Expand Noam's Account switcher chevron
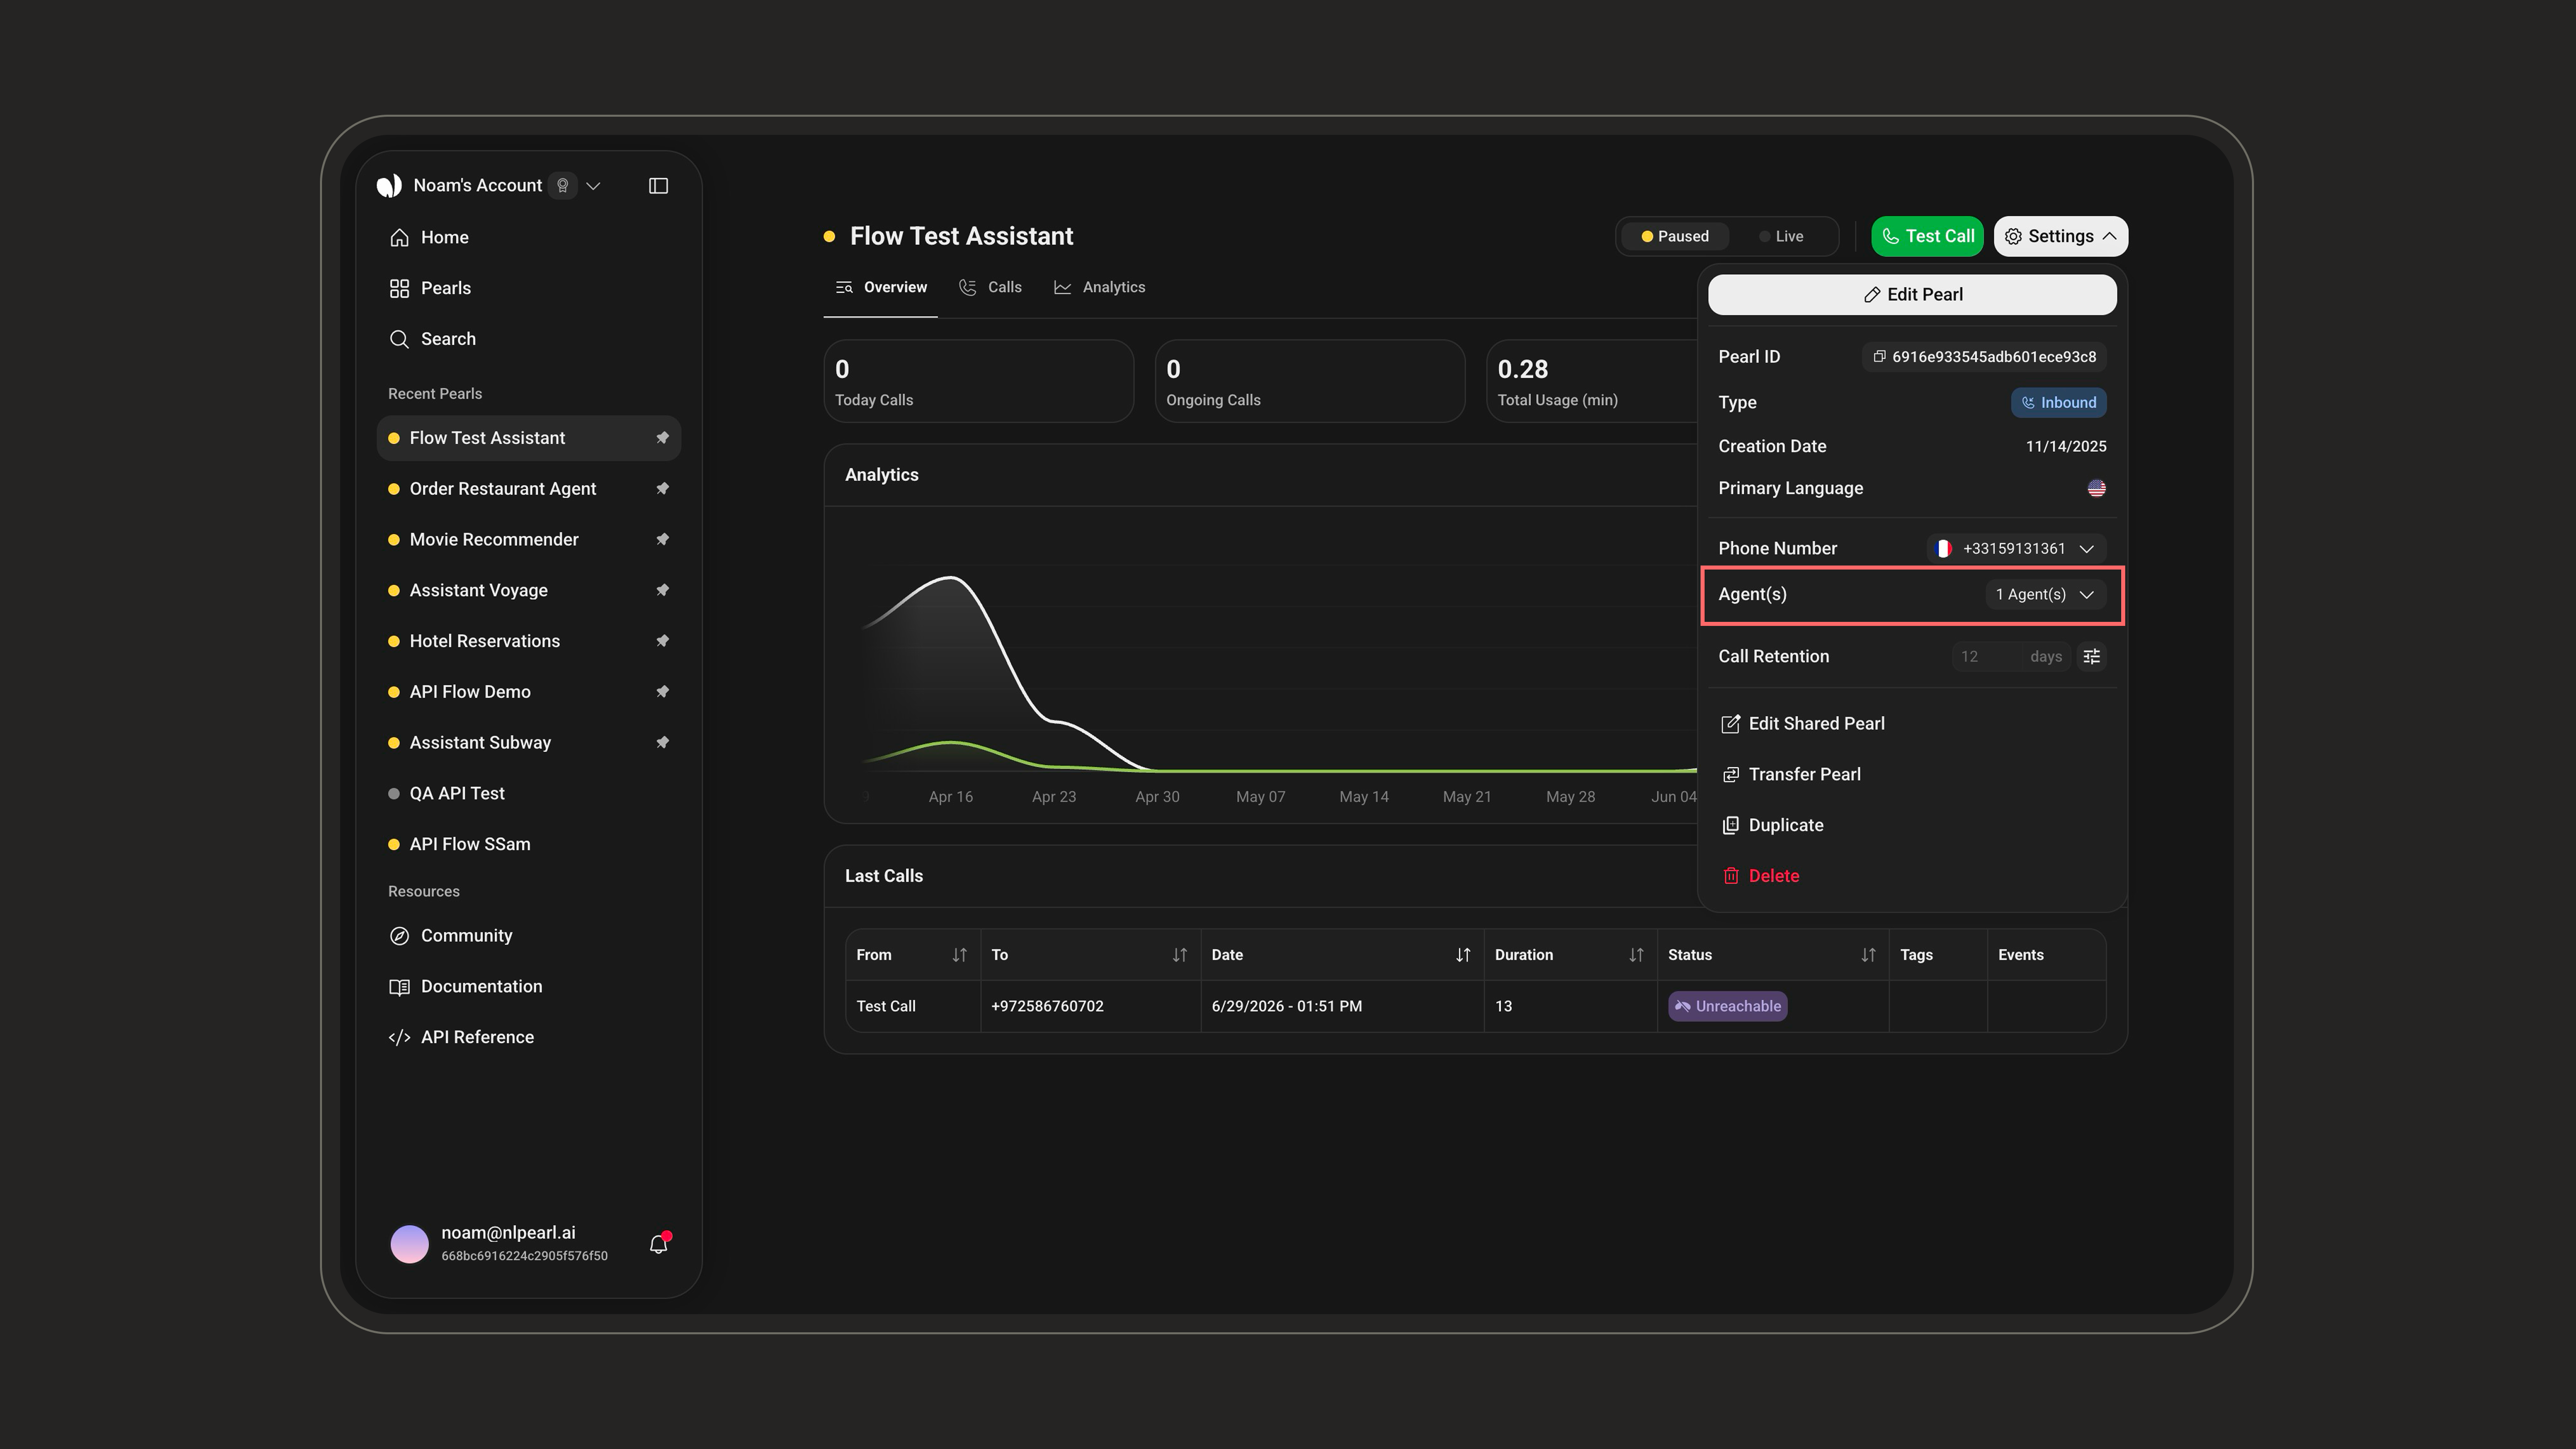Image resolution: width=2576 pixels, height=1449 pixels. (x=593, y=186)
